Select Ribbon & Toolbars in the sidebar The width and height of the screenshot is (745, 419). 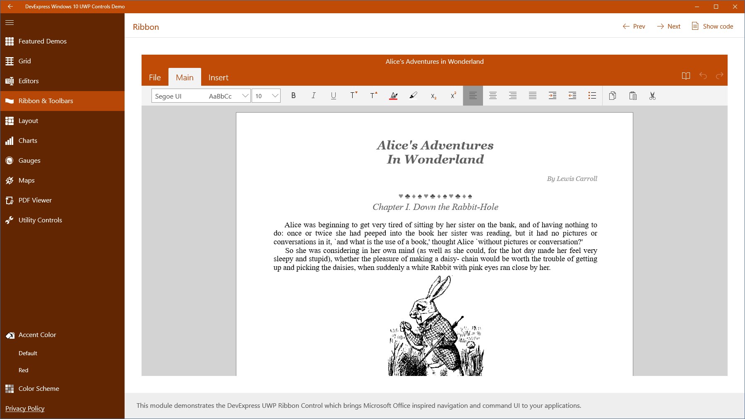point(62,101)
